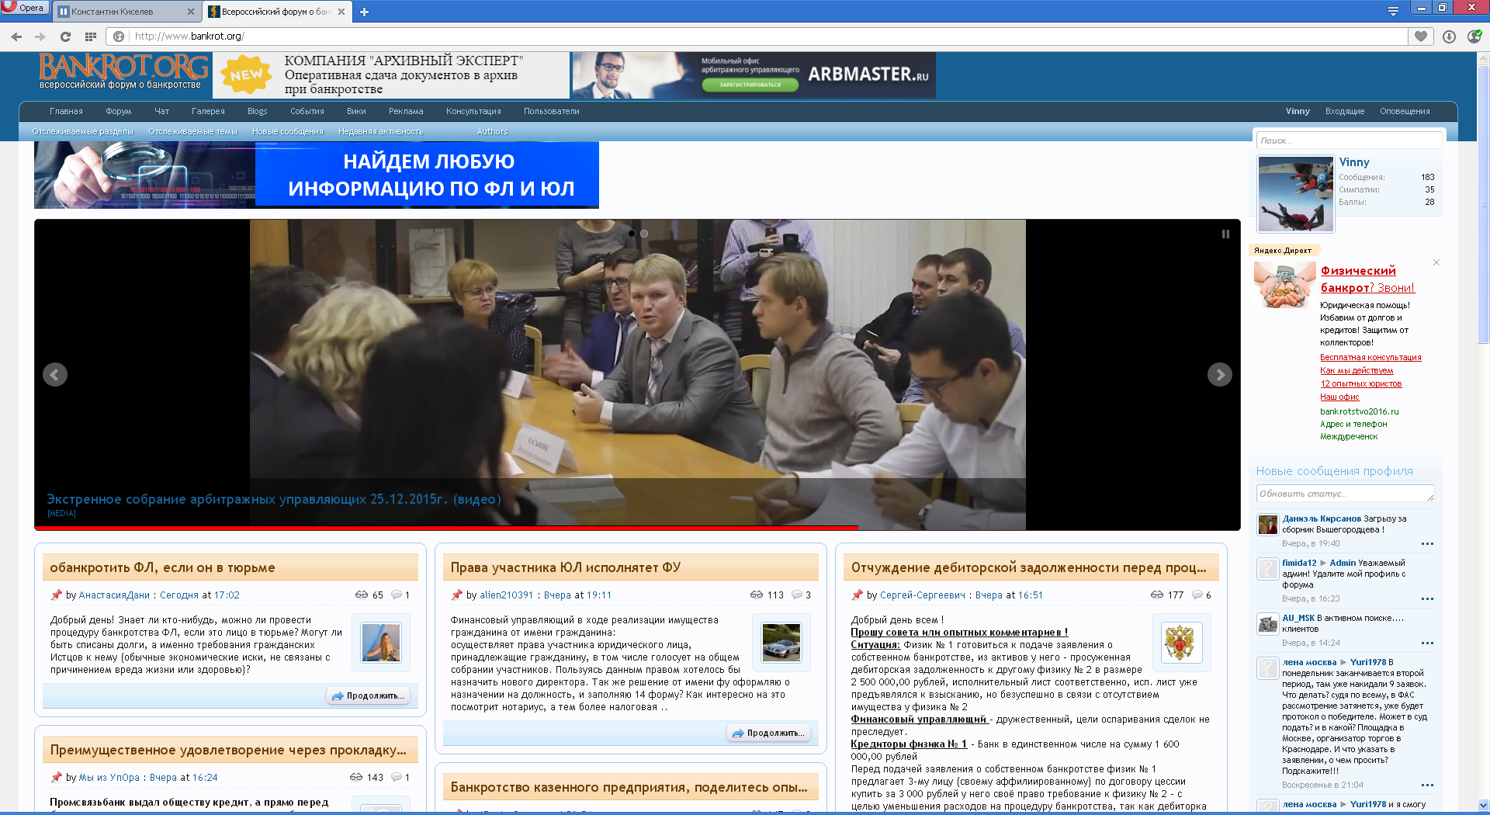Viewport: 1490px width, 815px height.
Task: Click Продолжить under the prison bankruptcy post
Action: click(x=369, y=696)
